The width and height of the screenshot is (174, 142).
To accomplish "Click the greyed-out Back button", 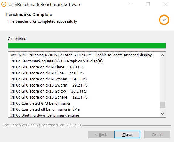I will 101,134.
